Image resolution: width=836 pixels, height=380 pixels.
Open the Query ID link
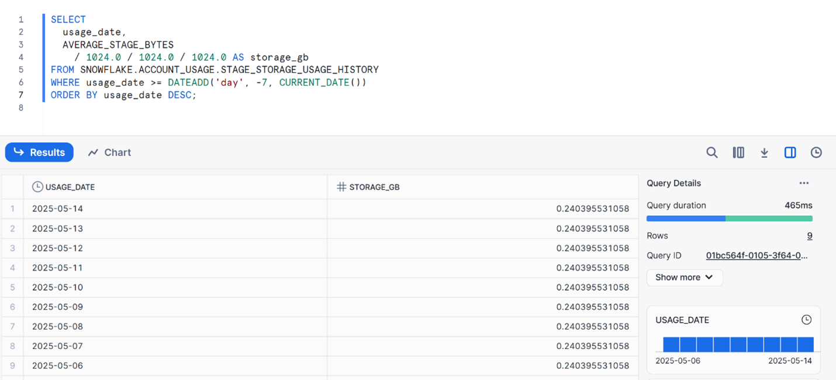click(x=756, y=255)
